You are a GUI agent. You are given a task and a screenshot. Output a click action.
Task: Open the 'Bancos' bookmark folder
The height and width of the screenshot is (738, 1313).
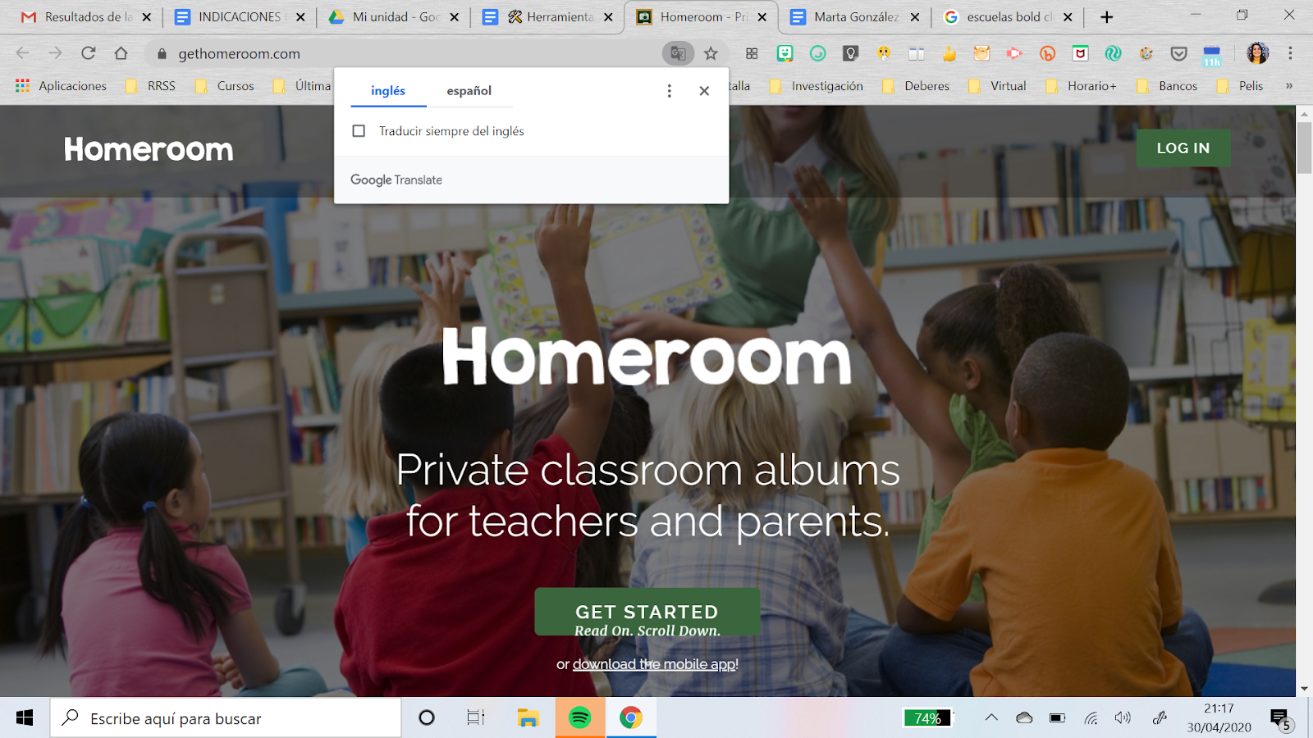tap(1168, 85)
